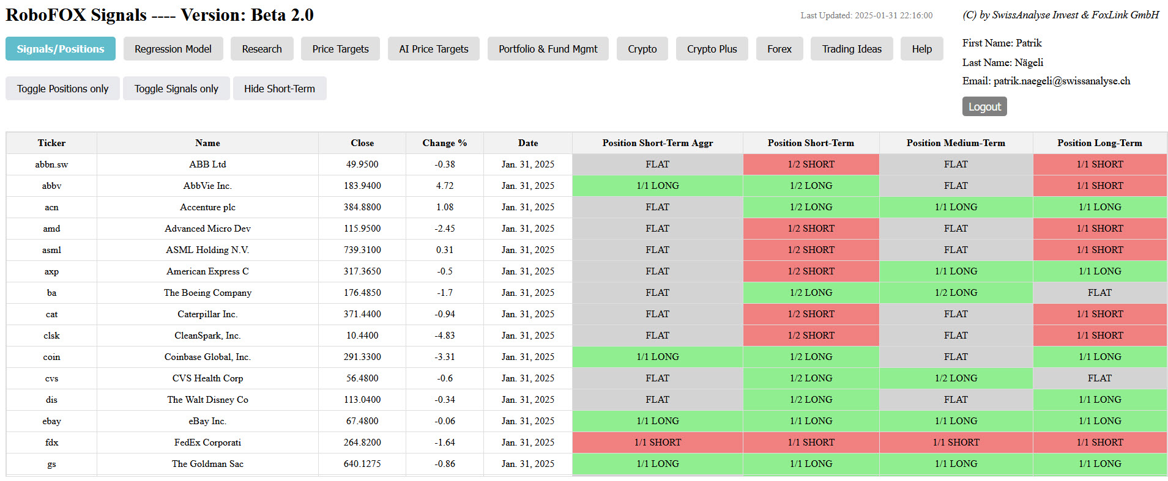Viewport: 1168px width, 481px height.
Task: Open the Research tab
Action: click(262, 49)
